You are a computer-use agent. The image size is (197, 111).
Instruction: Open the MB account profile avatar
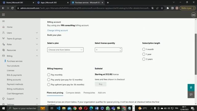coord(193,15)
